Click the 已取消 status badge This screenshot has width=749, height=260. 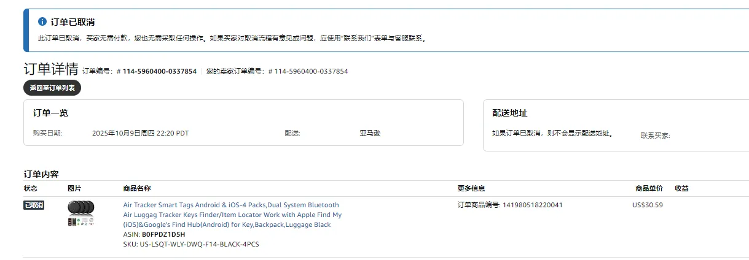click(34, 205)
